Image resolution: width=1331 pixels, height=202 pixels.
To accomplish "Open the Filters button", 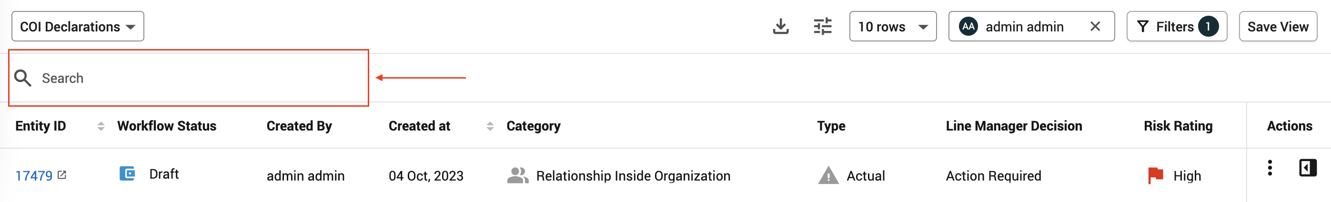I will coord(1177,26).
